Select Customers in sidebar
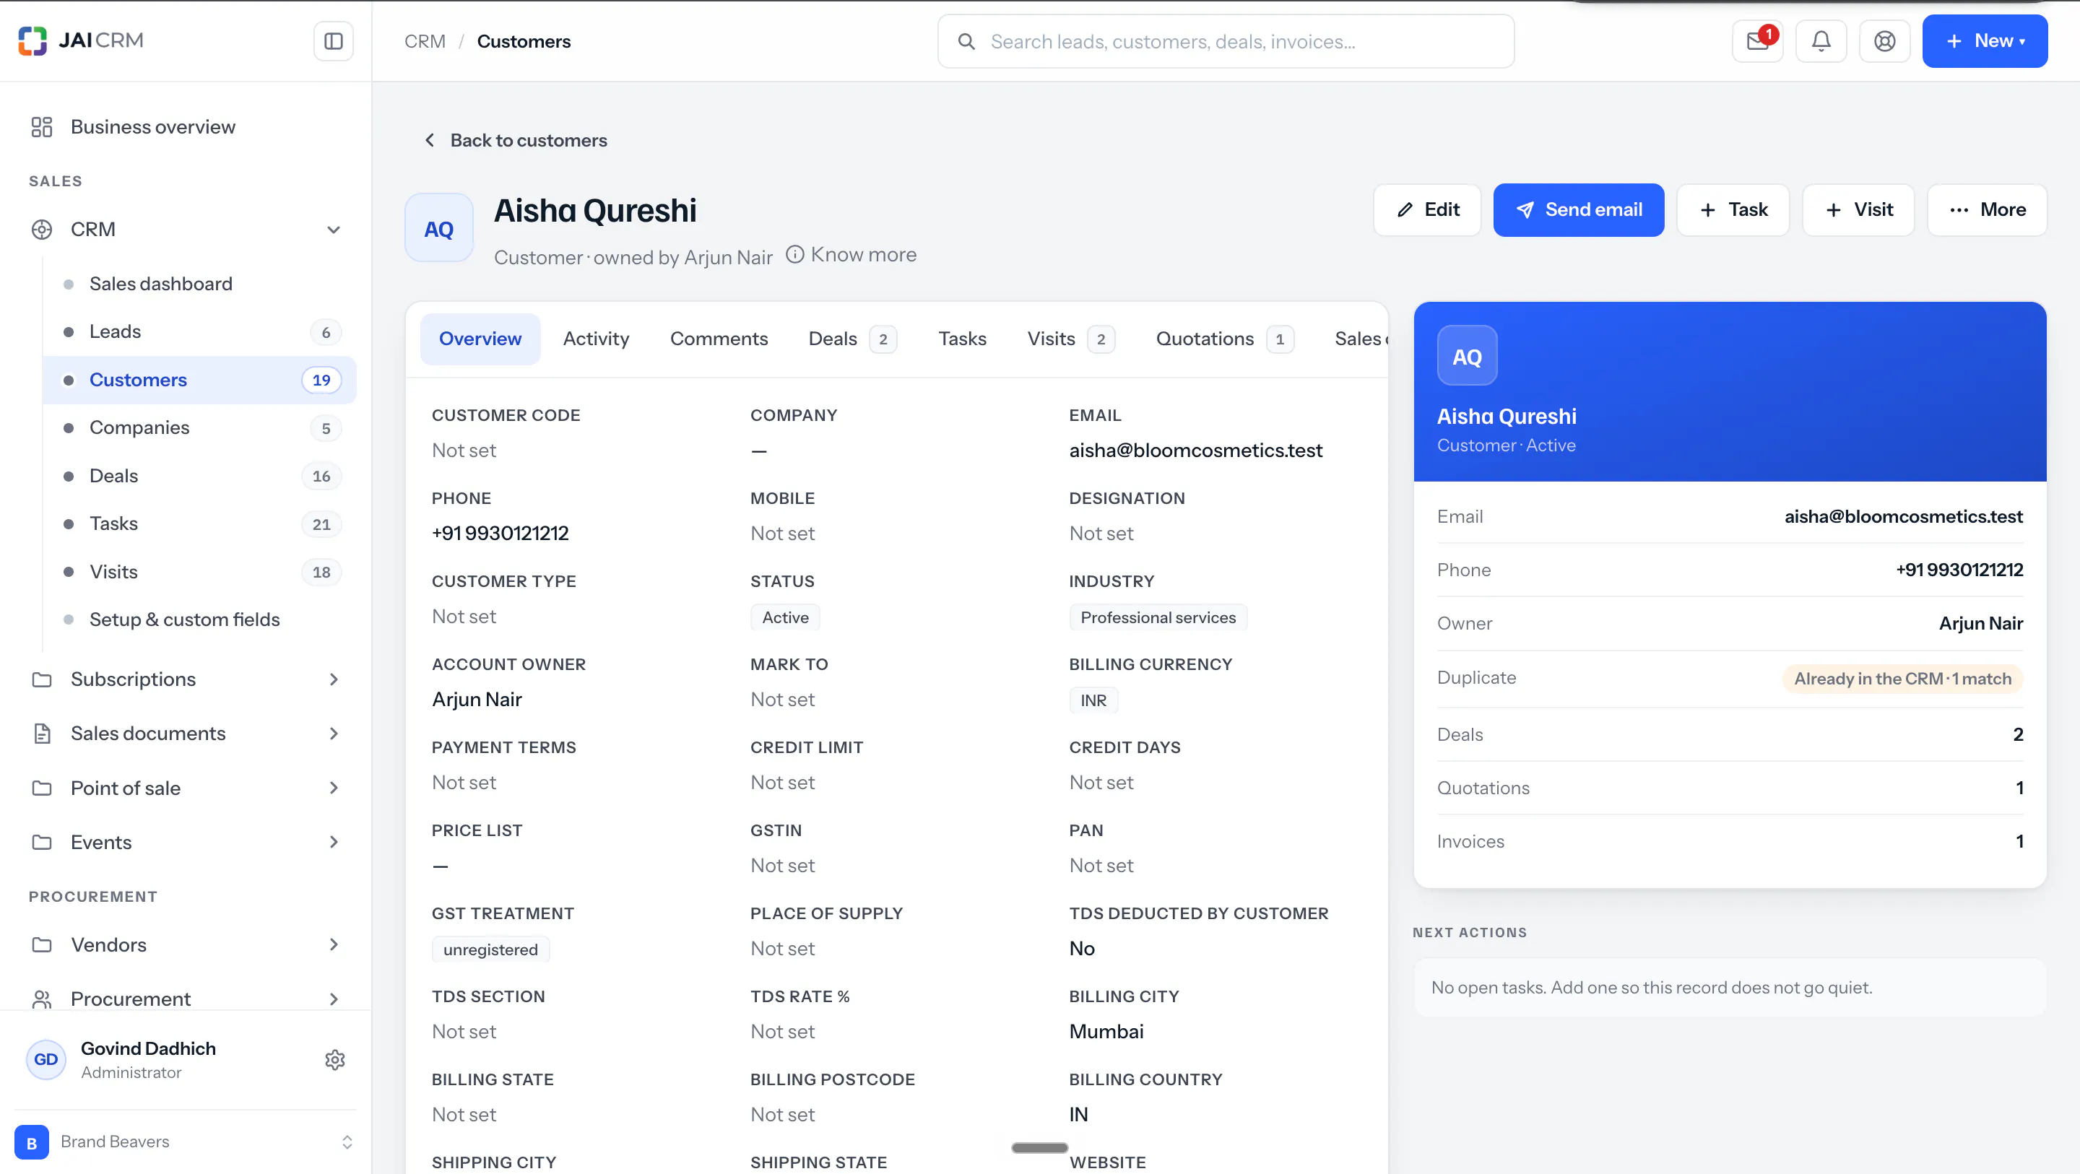 click(200, 380)
